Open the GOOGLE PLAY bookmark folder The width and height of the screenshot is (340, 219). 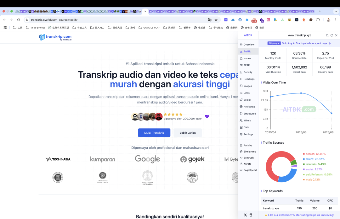pyautogui.click(x=149, y=28)
